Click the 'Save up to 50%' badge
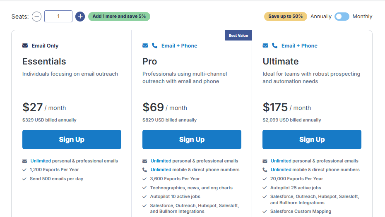 (x=286, y=17)
